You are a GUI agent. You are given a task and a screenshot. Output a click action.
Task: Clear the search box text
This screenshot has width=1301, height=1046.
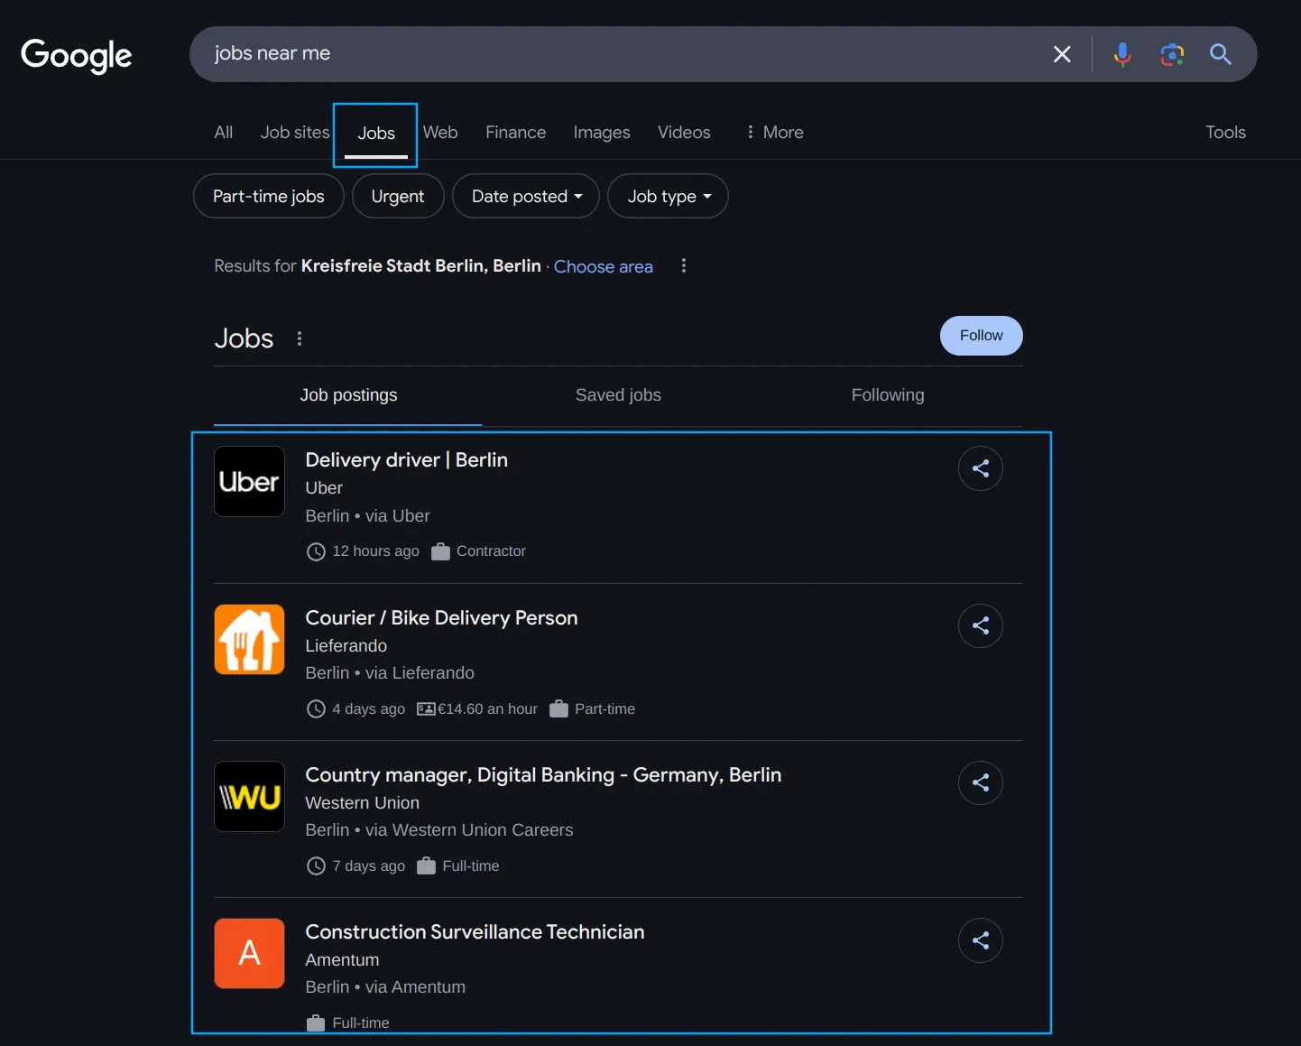pos(1062,54)
